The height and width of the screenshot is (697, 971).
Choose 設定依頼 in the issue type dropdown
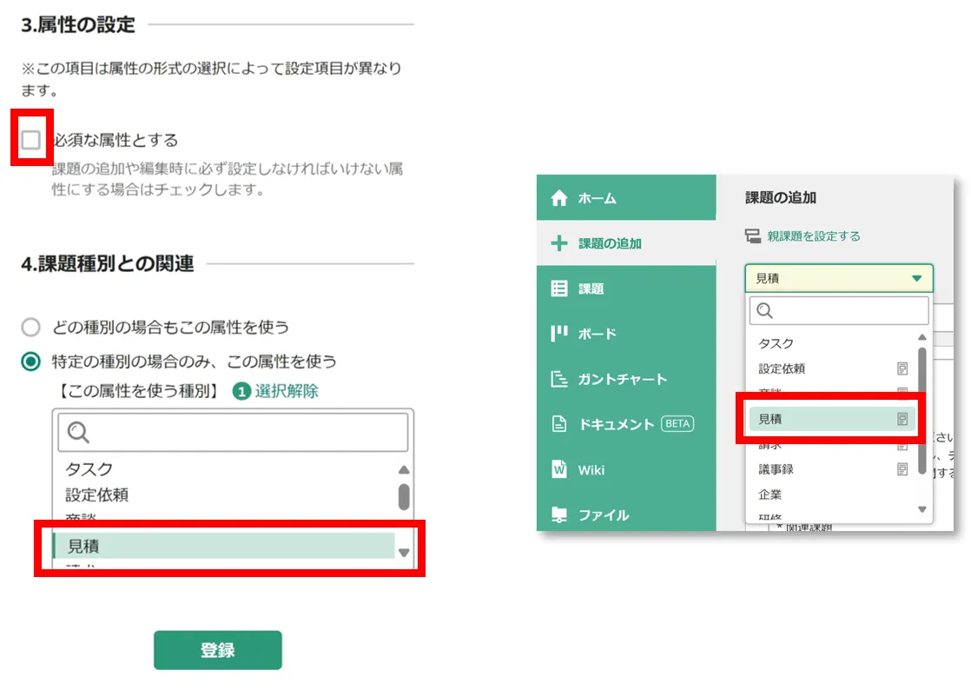(x=782, y=368)
